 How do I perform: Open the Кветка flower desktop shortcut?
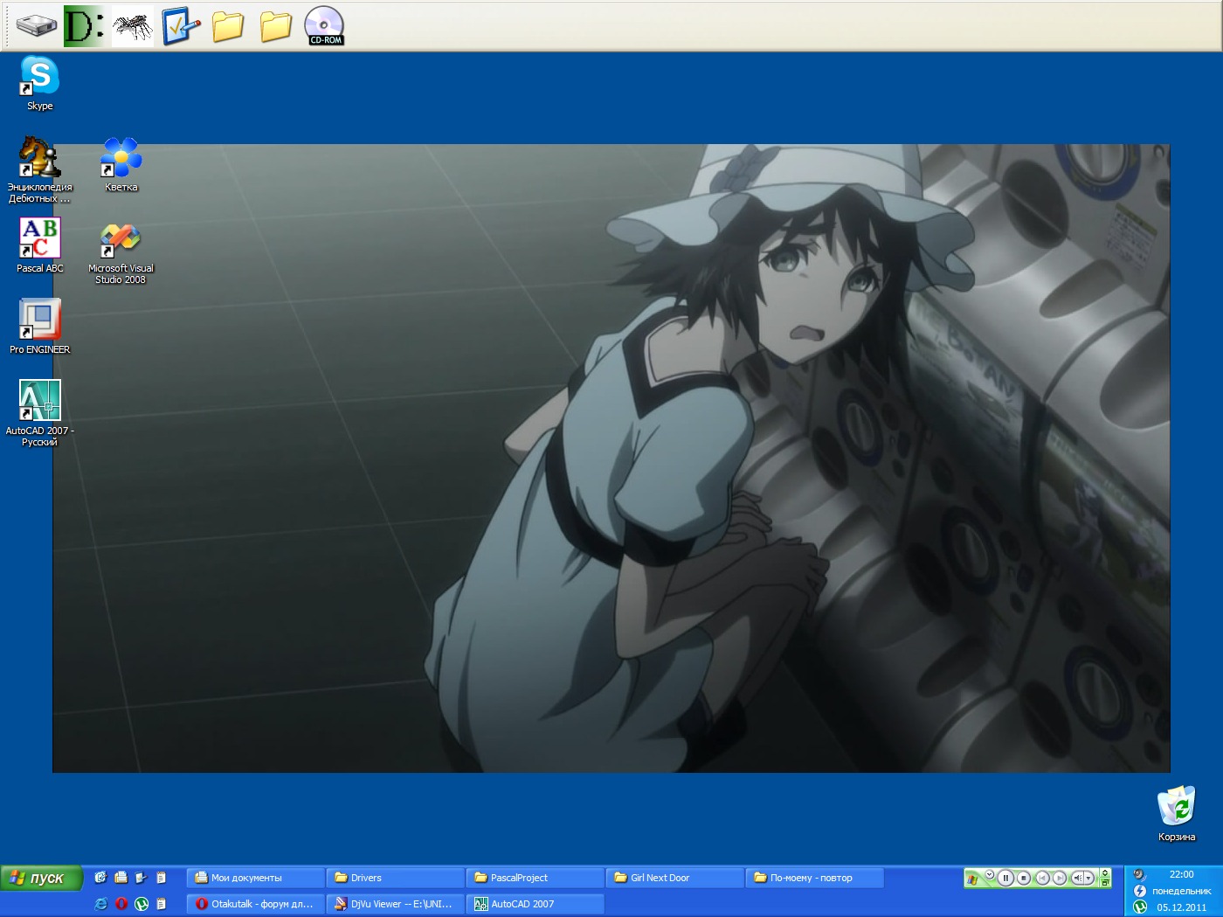pyautogui.click(x=121, y=158)
